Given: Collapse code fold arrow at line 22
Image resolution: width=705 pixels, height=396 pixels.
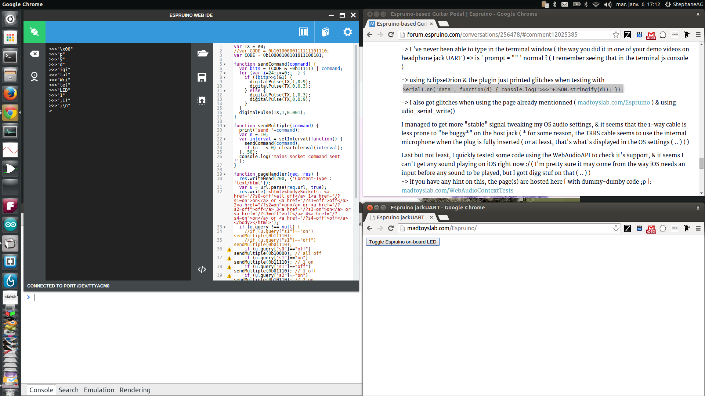Looking at the screenshot, I should (224, 139).
